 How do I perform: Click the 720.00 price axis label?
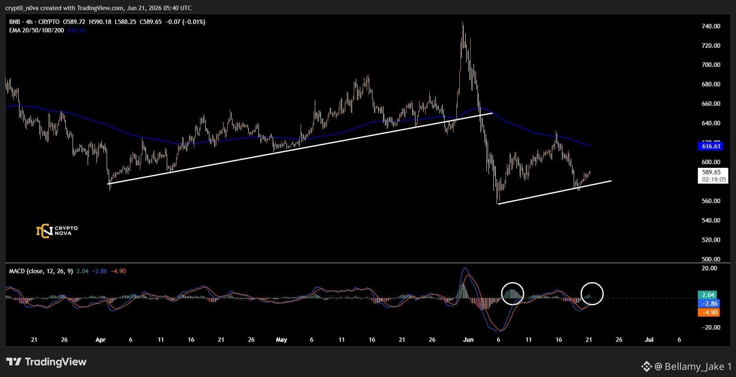pyautogui.click(x=711, y=45)
